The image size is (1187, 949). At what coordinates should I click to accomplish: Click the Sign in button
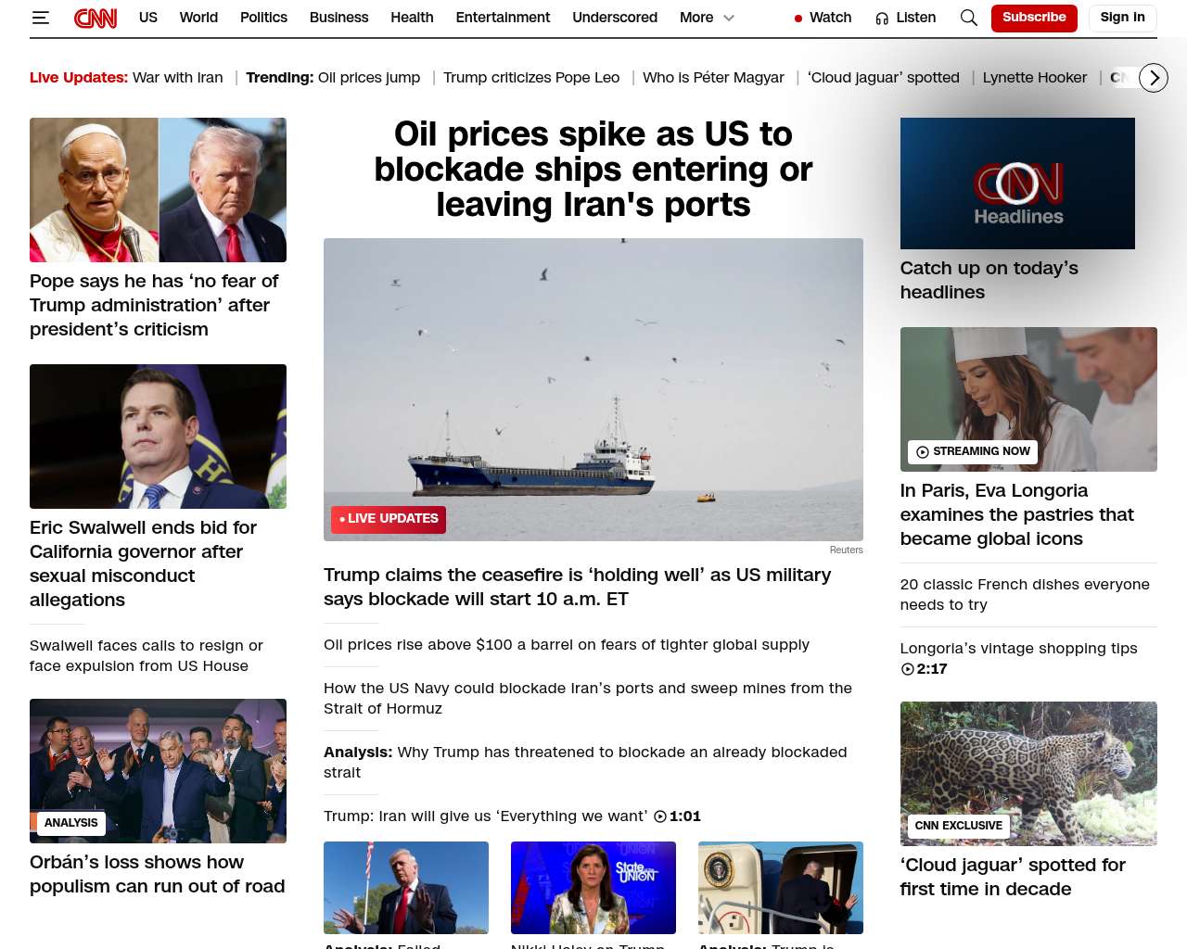tap(1122, 18)
